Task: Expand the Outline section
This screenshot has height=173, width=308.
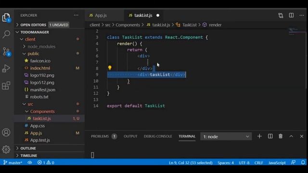Action: point(50,148)
